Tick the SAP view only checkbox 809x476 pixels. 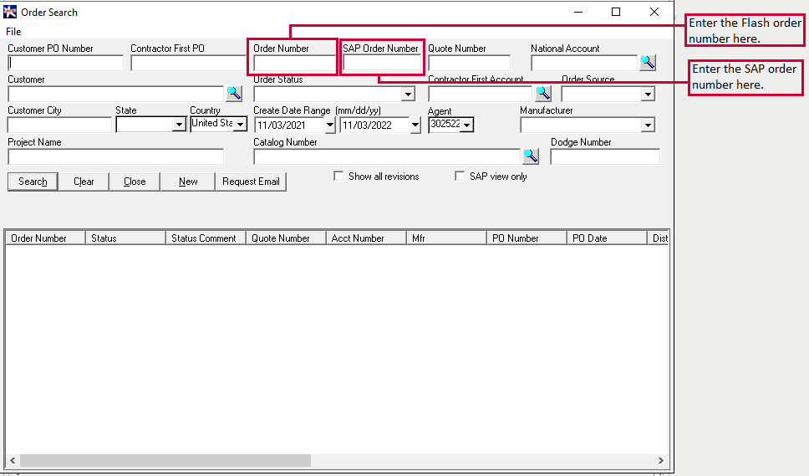[460, 177]
